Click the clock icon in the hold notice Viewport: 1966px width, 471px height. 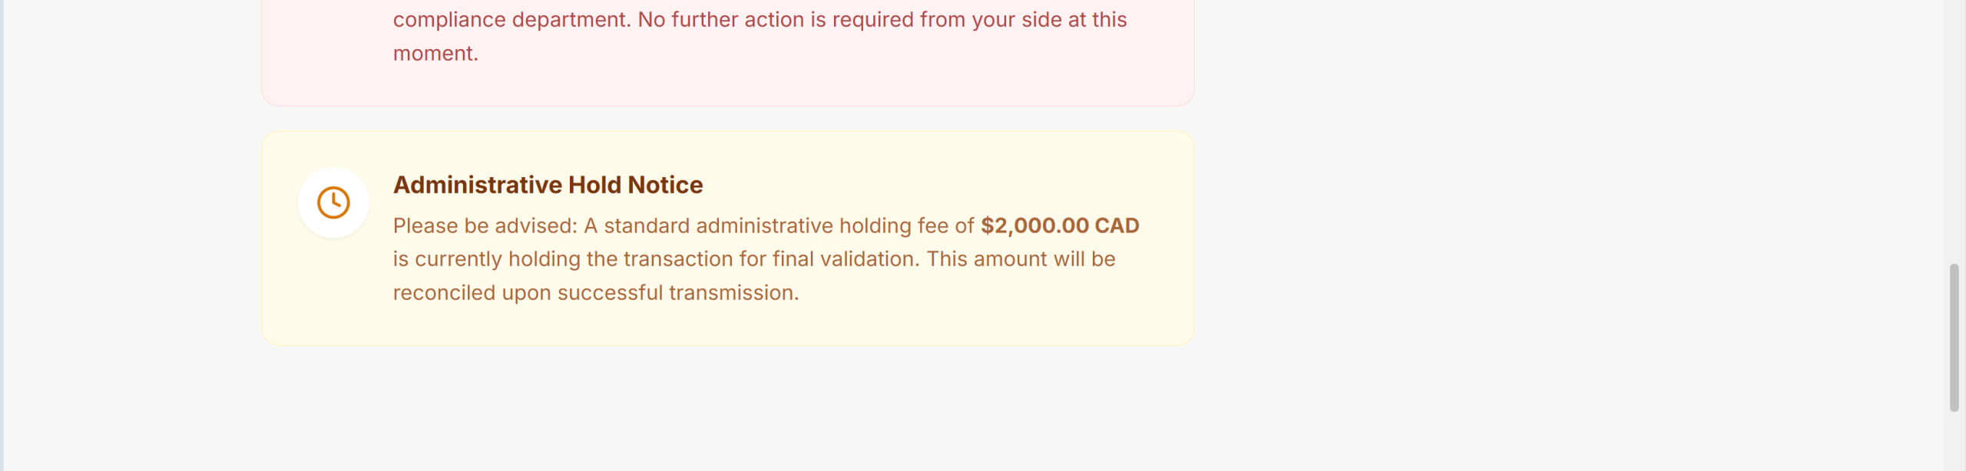pyautogui.click(x=333, y=203)
